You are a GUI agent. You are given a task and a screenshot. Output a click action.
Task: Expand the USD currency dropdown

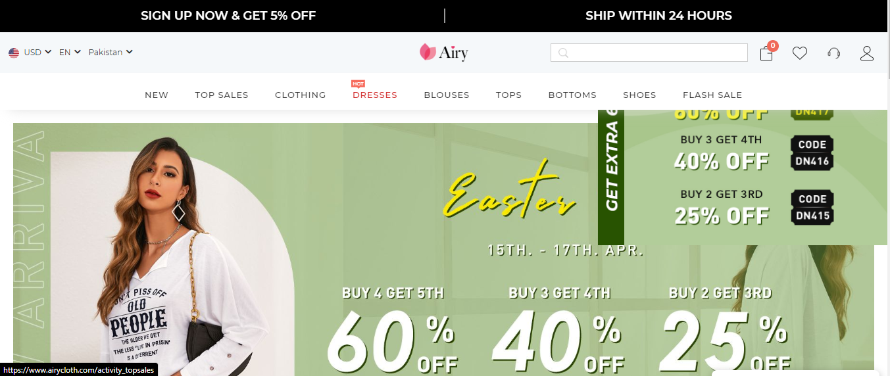click(37, 53)
